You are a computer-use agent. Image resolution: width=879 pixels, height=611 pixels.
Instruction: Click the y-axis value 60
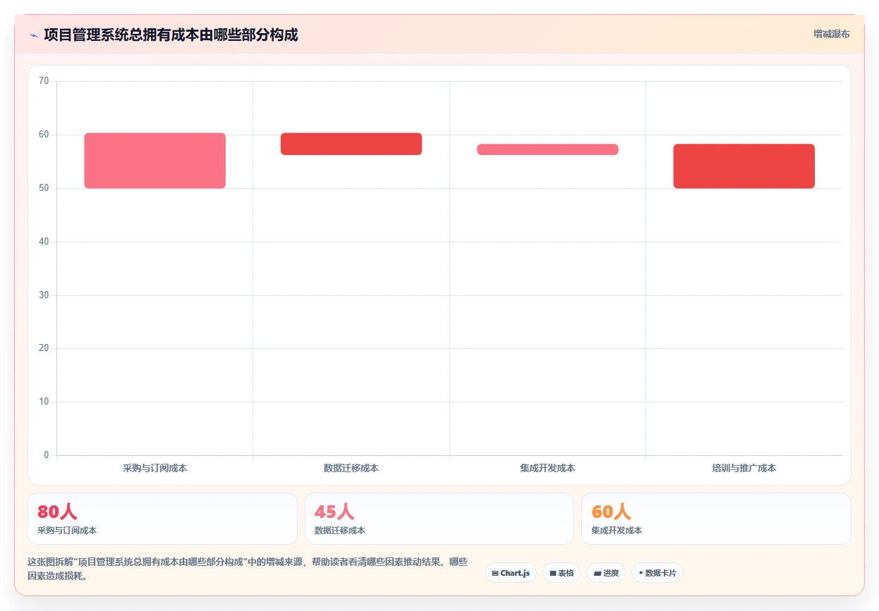point(44,135)
